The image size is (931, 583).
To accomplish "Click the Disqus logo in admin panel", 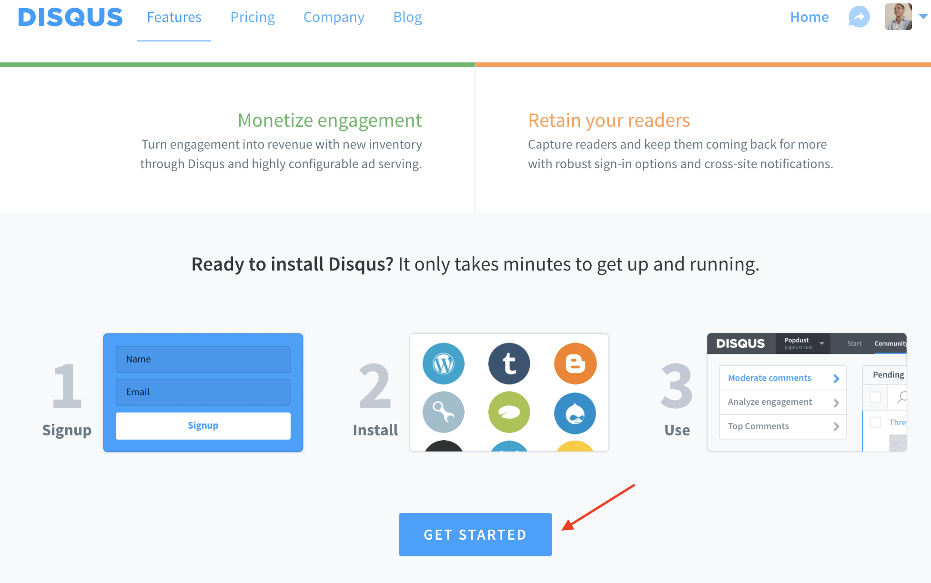I will [x=740, y=343].
